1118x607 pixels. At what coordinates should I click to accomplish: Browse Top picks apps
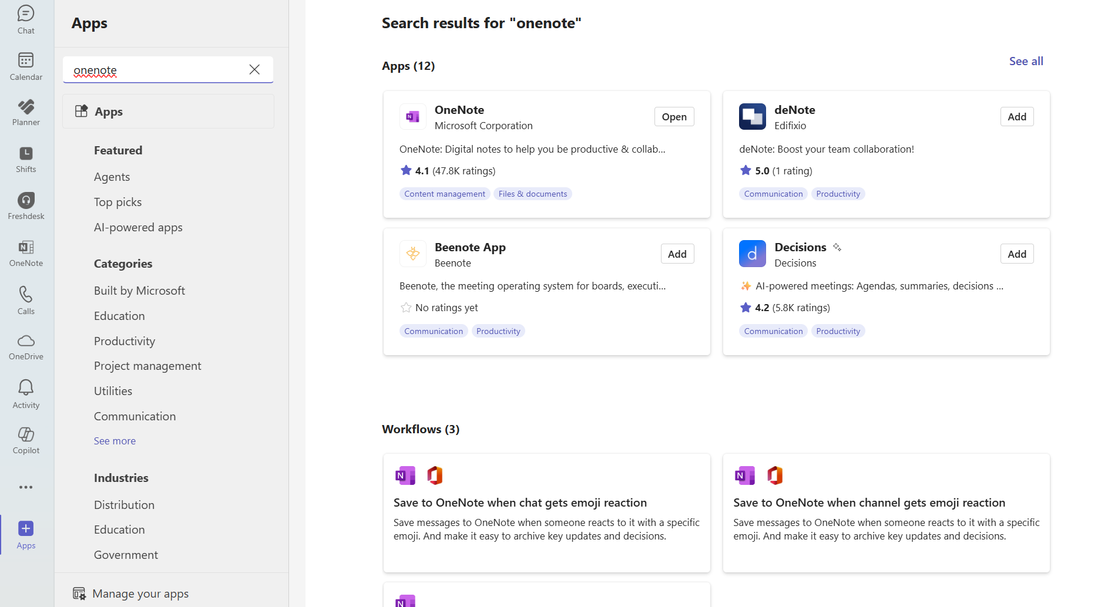click(x=118, y=202)
